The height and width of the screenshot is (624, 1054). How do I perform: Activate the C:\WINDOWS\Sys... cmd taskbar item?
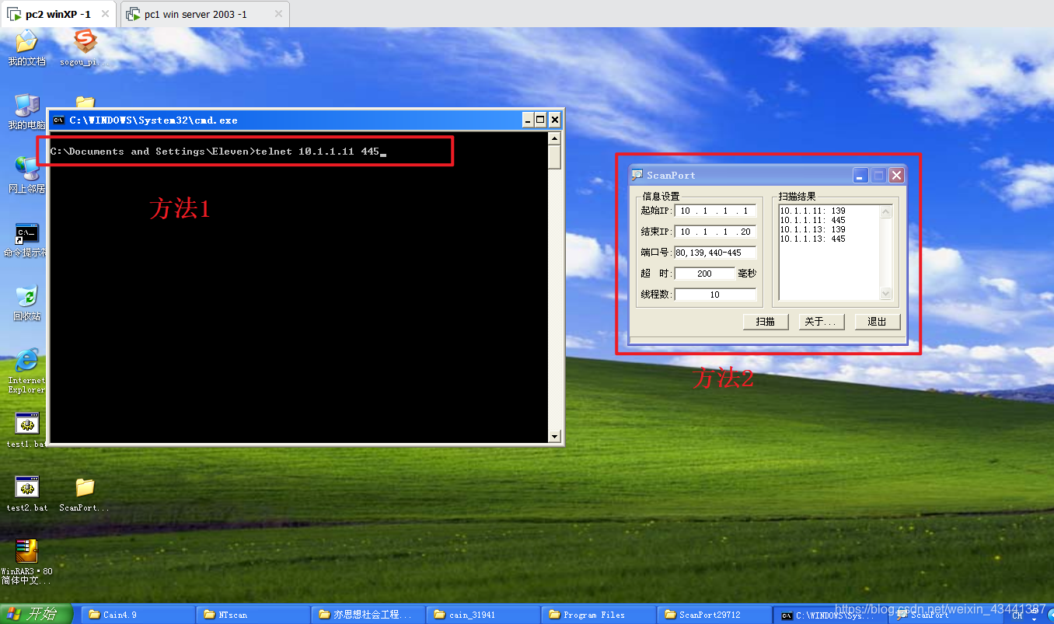[x=829, y=615]
